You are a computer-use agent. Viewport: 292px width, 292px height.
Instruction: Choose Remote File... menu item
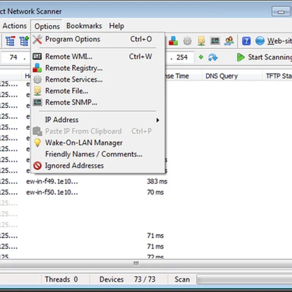pos(98,91)
